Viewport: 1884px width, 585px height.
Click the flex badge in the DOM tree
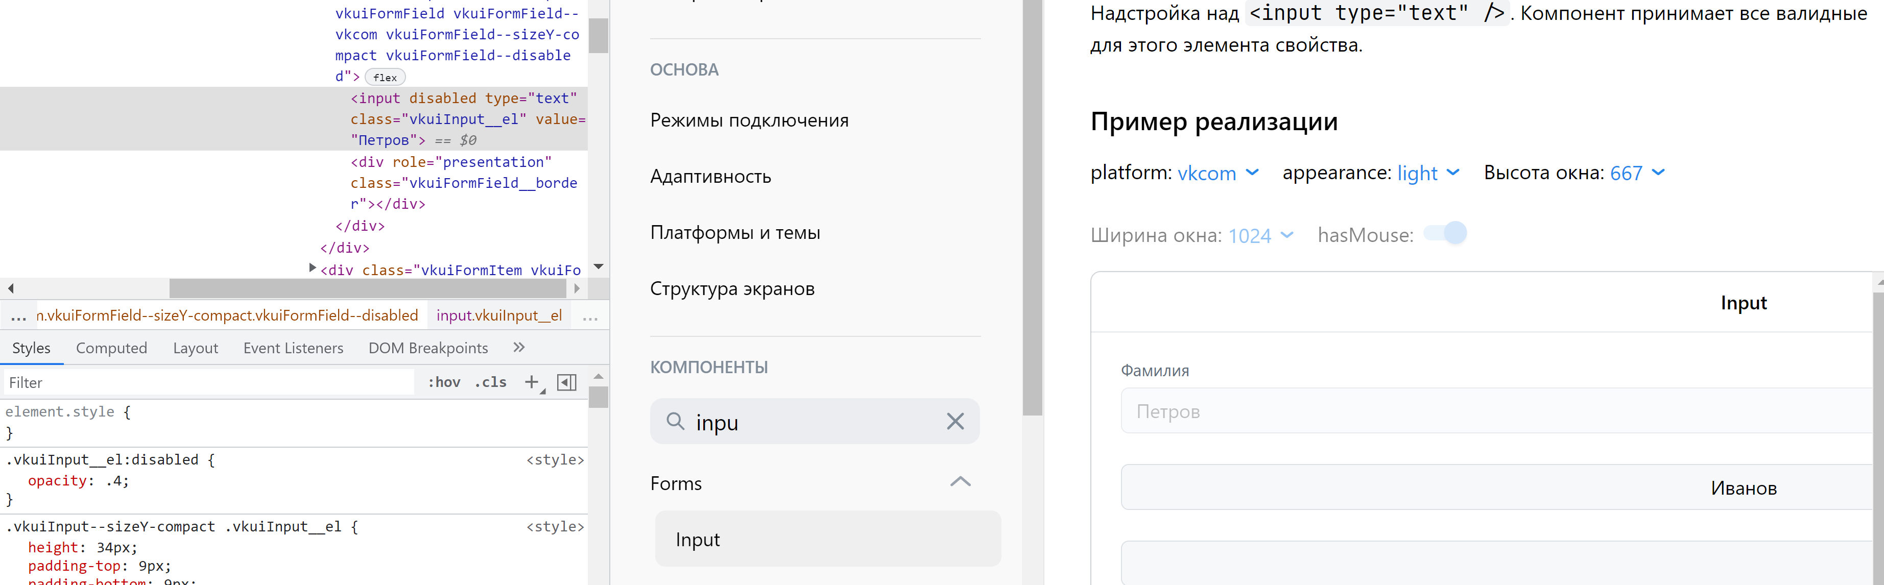click(385, 78)
